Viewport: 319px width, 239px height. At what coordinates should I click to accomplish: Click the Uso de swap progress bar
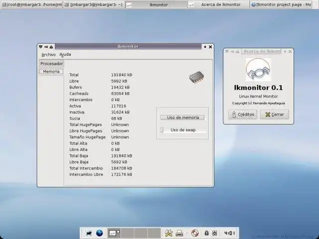pyautogui.click(x=183, y=130)
